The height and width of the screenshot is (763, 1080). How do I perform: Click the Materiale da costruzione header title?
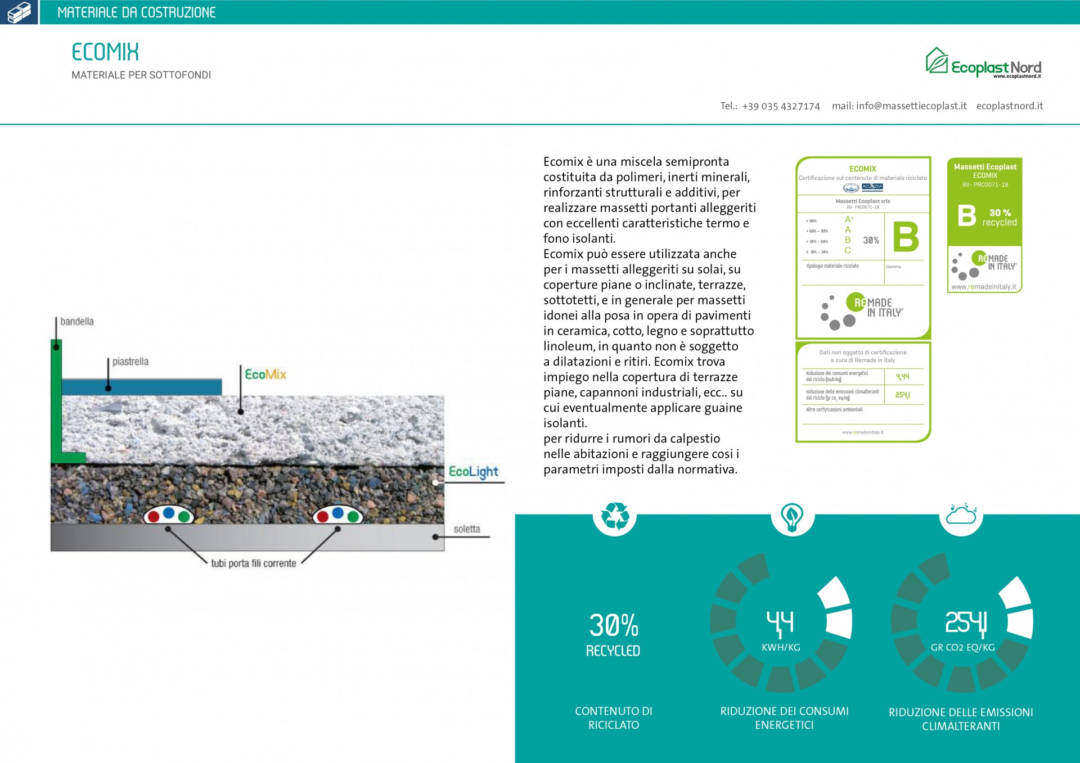(137, 12)
